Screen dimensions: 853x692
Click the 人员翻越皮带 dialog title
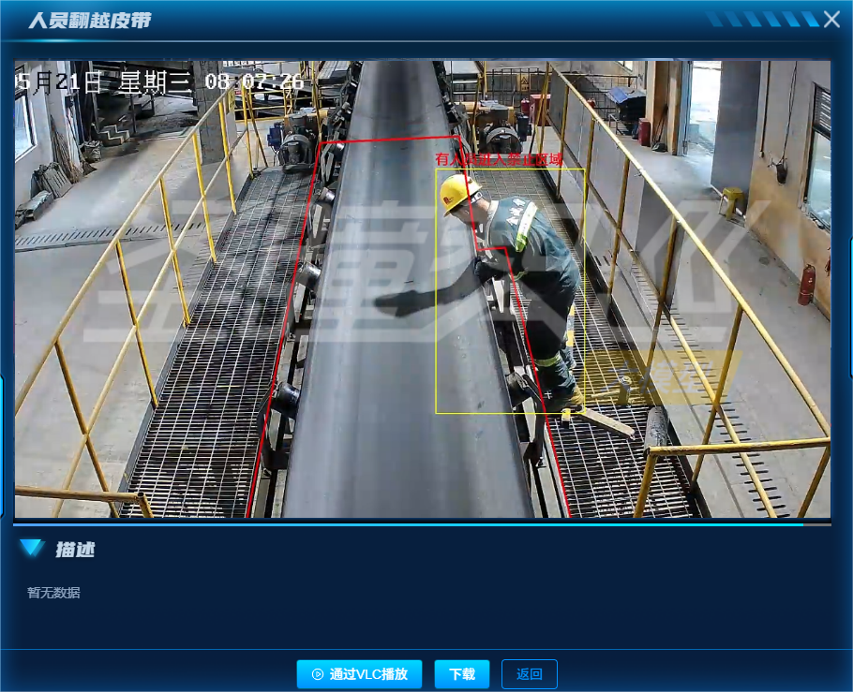point(89,21)
